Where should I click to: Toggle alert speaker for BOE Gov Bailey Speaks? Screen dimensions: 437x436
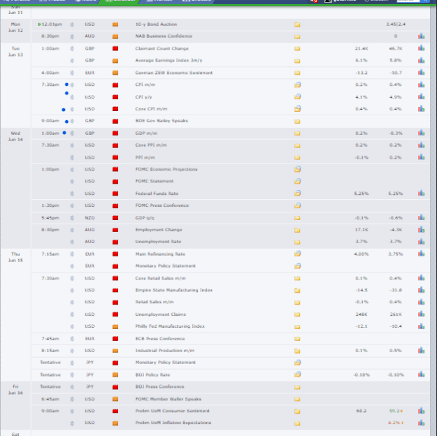(x=72, y=121)
